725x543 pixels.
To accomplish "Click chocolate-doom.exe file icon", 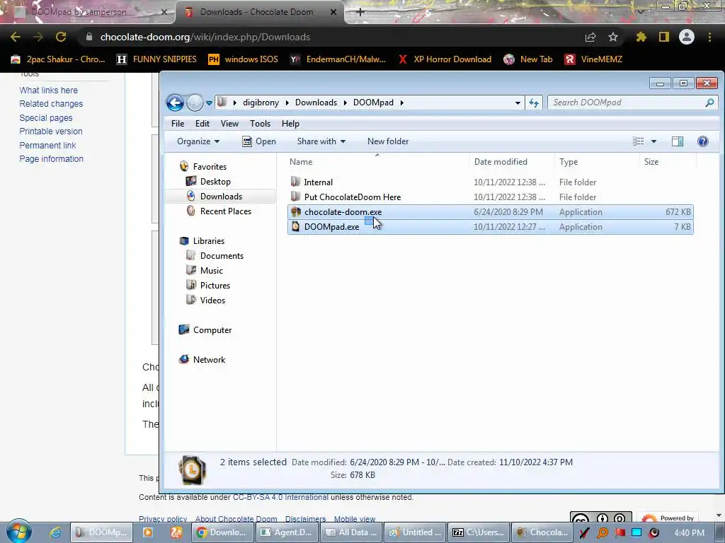I will (x=296, y=212).
